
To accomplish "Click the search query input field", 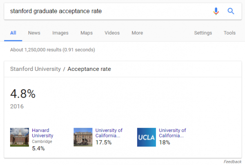I will pos(106,11).
